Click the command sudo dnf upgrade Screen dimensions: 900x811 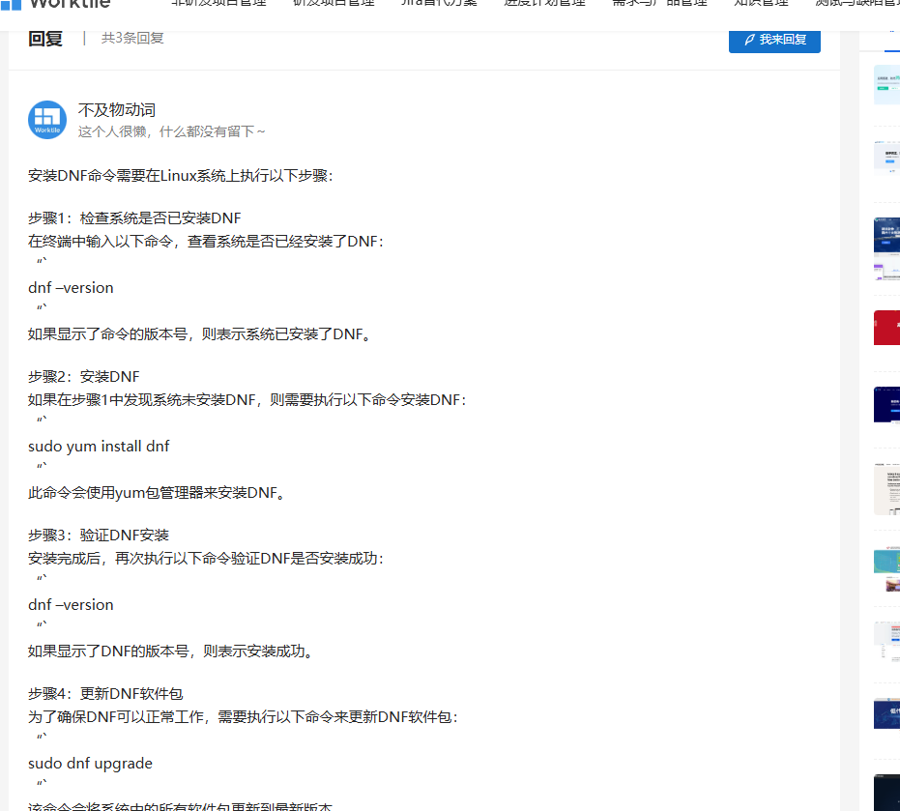tap(90, 764)
